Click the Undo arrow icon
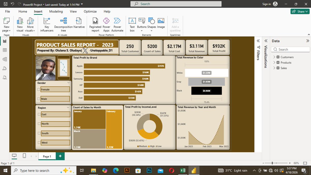 click(12, 4)
